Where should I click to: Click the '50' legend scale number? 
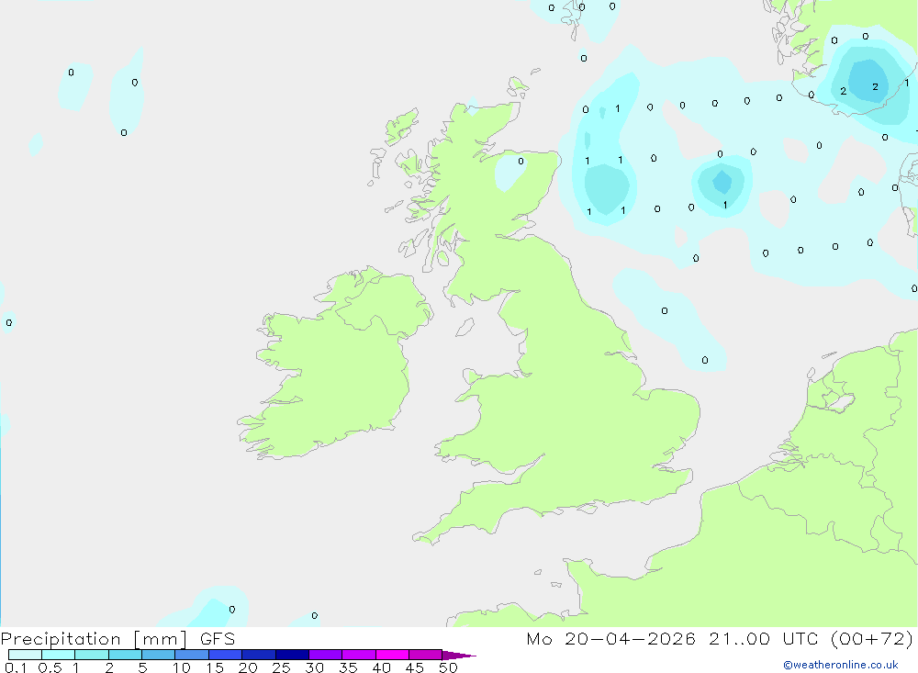pos(448,667)
